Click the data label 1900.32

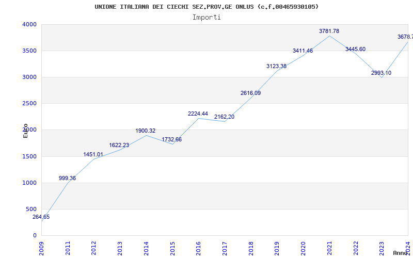(146, 131)
